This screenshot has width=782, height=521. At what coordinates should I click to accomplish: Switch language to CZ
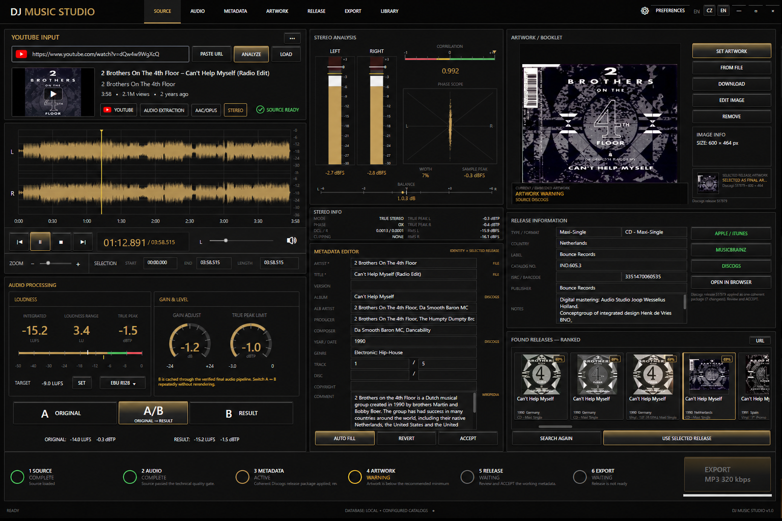click(x=709, y=11)
